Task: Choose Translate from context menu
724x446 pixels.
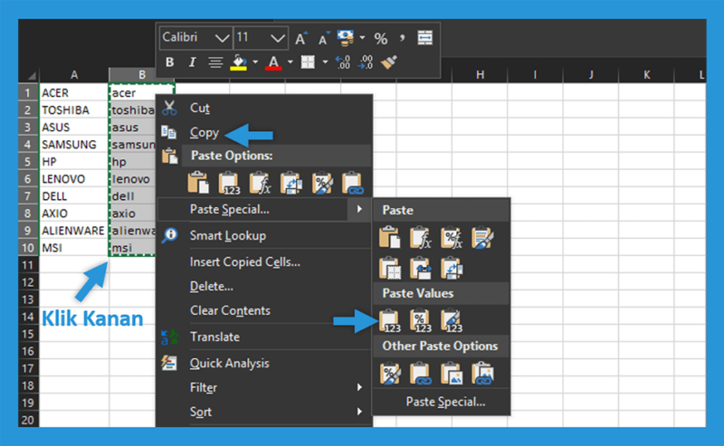Action: (x=264, y=337)
